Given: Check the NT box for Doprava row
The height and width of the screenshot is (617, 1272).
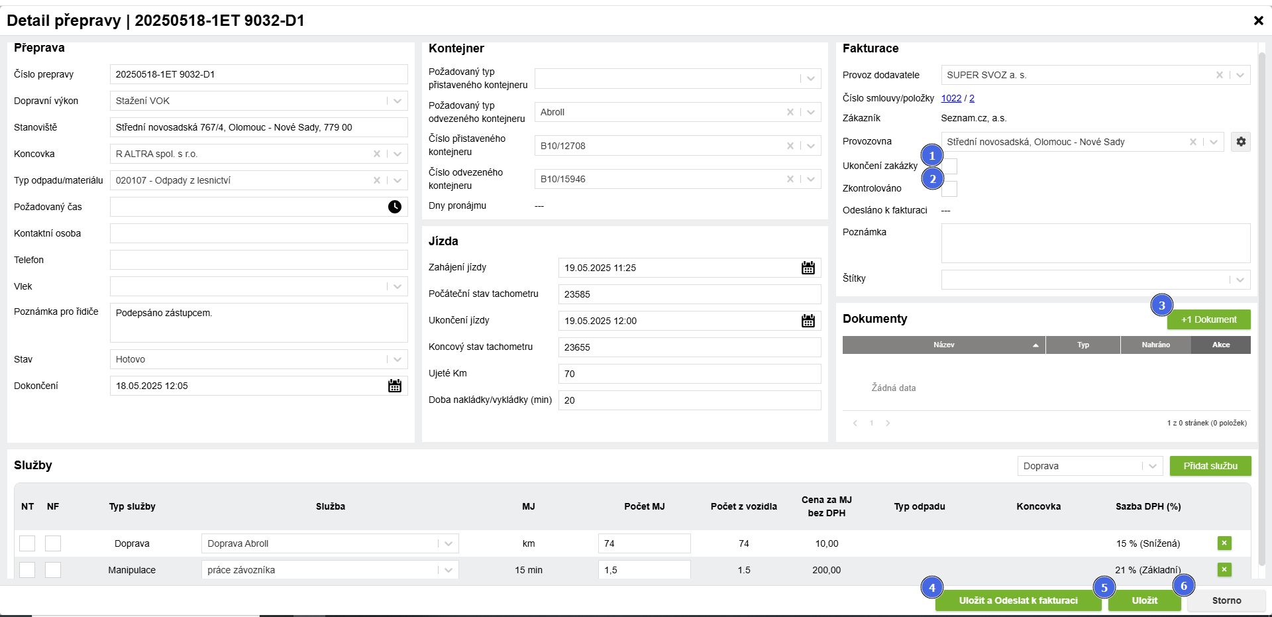Looking at the screenshot, I should tap(27, 543).
